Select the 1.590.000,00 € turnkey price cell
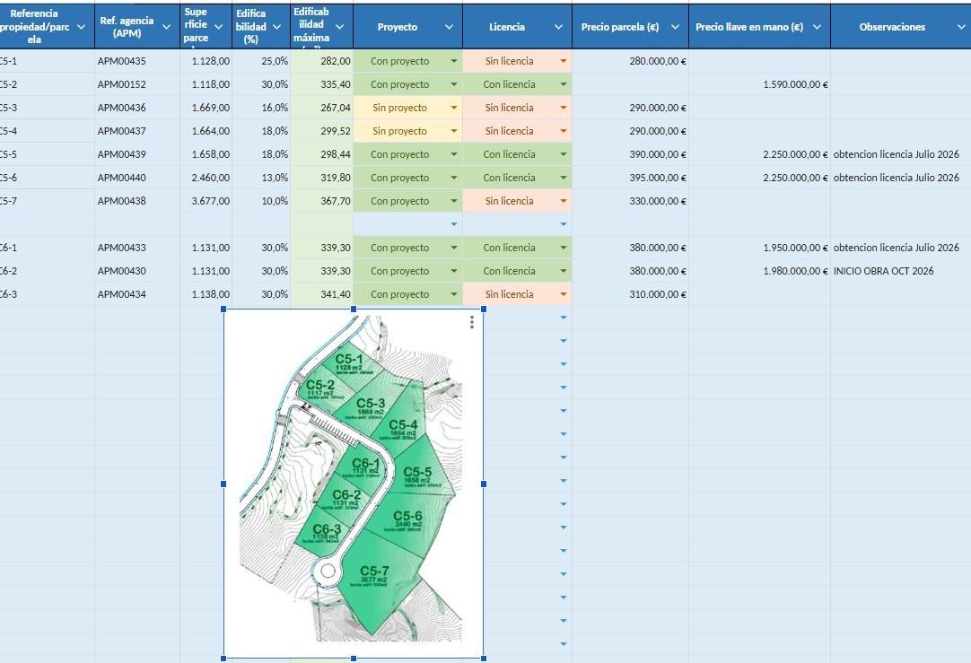This screenshot has height=663, width=971. click(759, 85)
